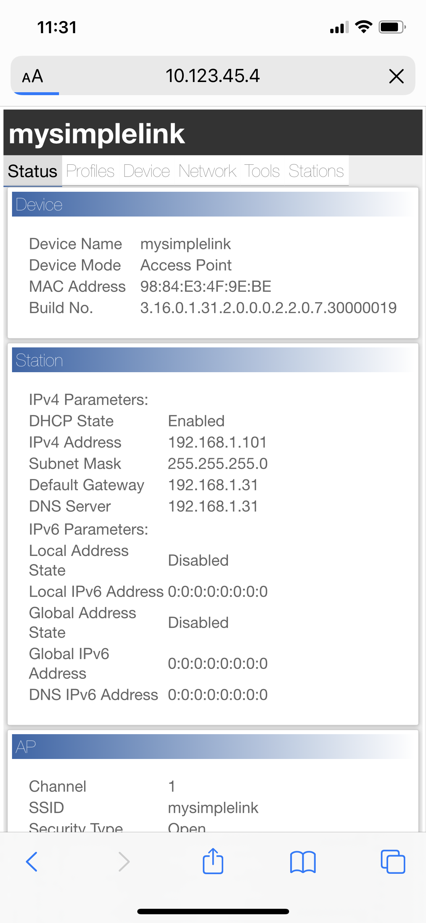Open the Device tab

click(147, 171)
